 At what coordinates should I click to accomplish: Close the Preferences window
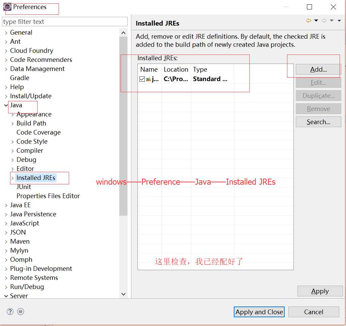(x=333, y=7)
